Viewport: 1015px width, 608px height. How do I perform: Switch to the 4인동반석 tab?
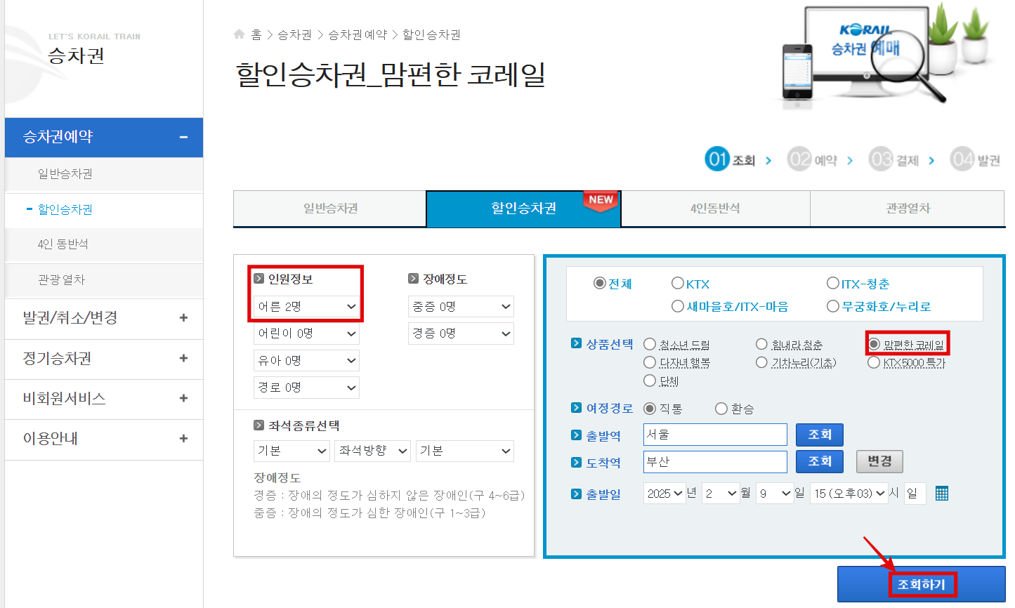click(x=715, y=209)
